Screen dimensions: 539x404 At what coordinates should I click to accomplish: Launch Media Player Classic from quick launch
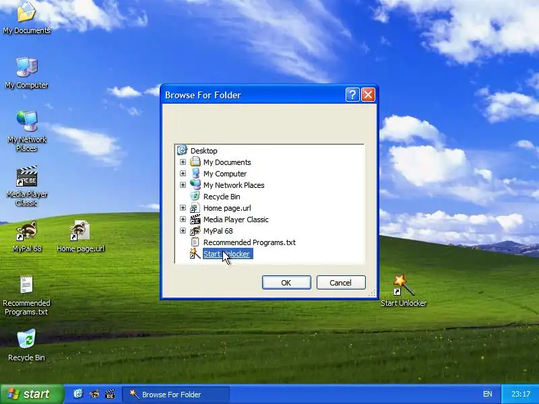pyautogui.click(x=110, y=394)
